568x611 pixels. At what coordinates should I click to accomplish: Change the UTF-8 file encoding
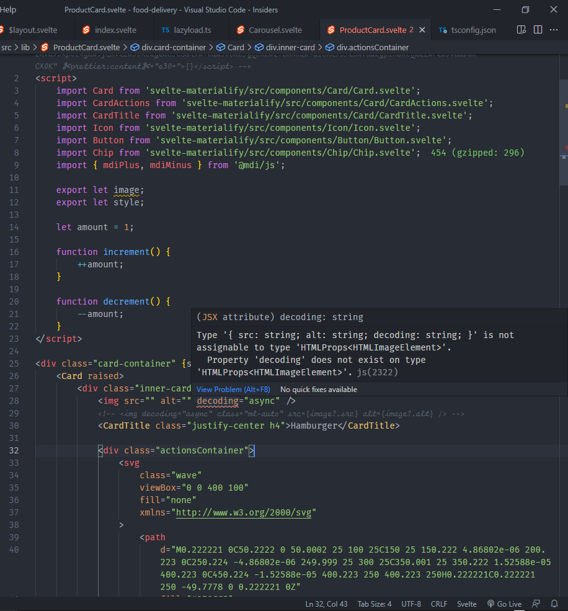(411, 604)
